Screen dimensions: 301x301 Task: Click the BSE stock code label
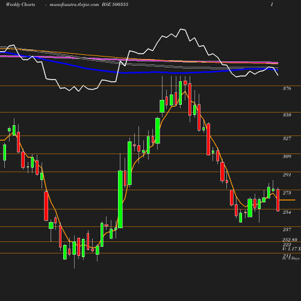115,4
